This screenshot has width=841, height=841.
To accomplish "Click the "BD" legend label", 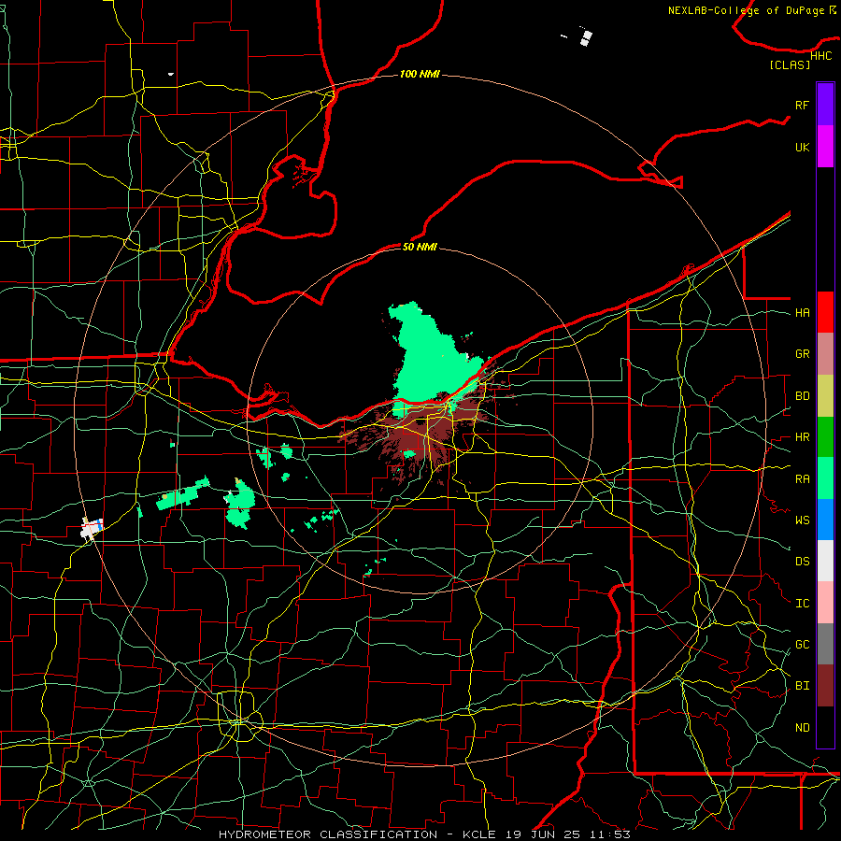I will (x=802, y=396).
